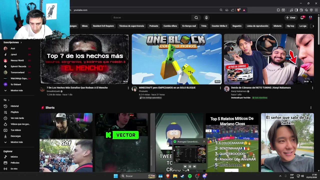Select the Hip hop category chip
This screenshot has height=180, width=320.
290,26
